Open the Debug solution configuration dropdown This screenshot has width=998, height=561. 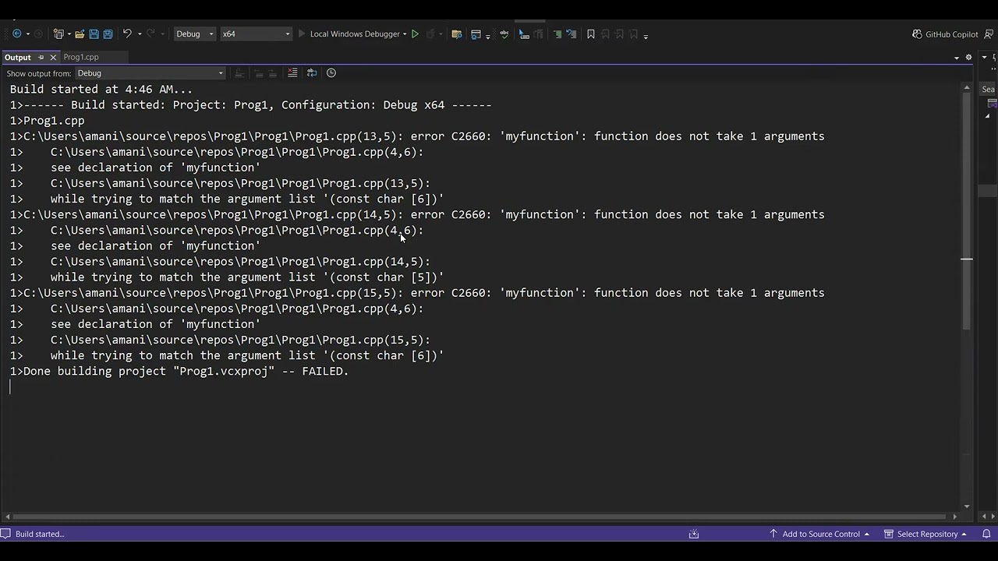(194, 34)
